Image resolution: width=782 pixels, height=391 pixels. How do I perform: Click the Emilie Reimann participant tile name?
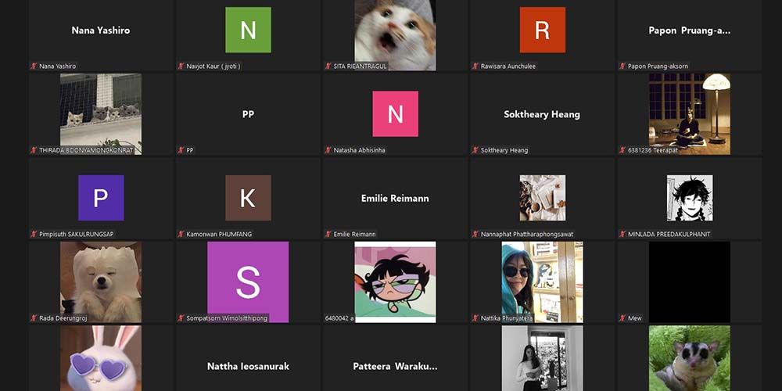click(x=395, y=199)
